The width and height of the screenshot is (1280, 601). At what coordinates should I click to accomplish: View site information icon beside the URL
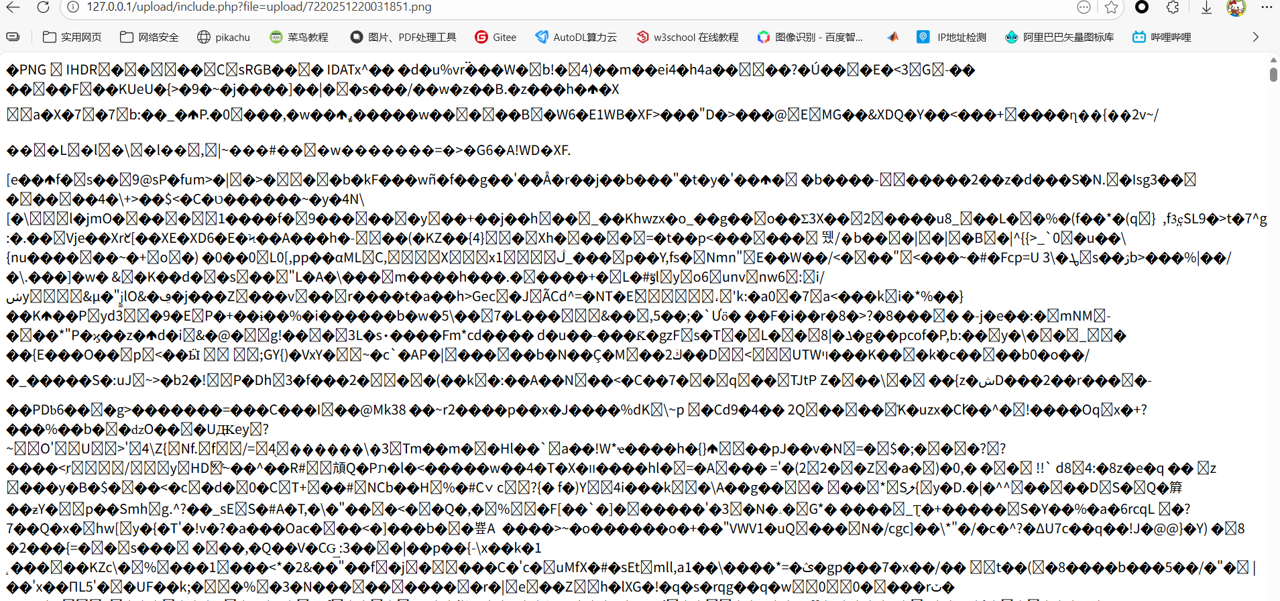[x=73, y=7]
